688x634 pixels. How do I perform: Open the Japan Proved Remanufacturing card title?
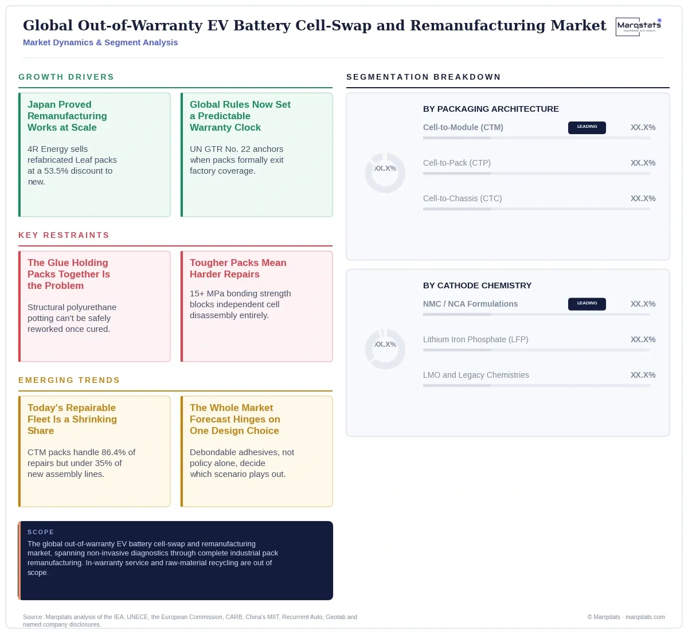[67, 116]
